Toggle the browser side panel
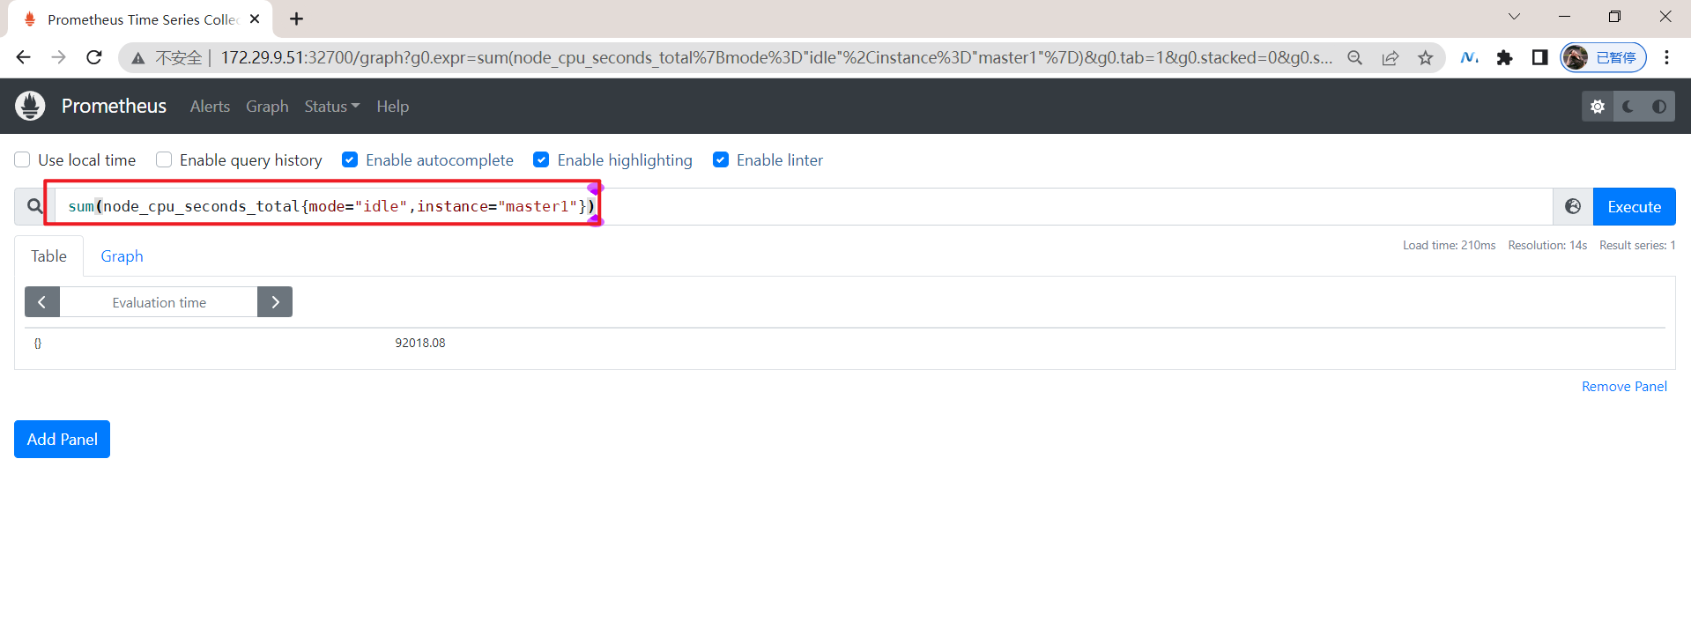This screenshot has width=1691, height=644. pyautogui.click(x=1539, y=57)
